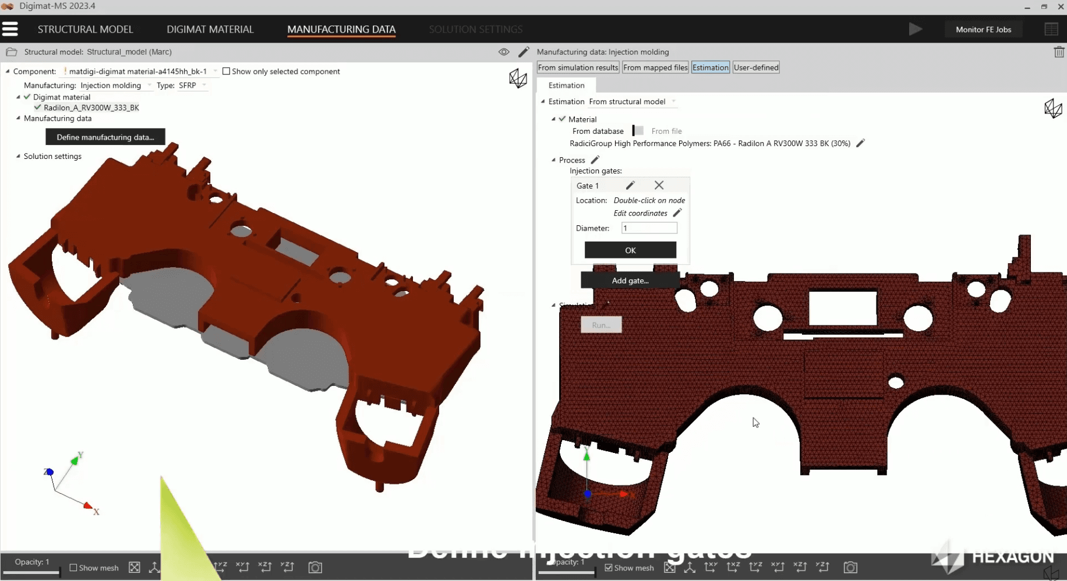Image resolution: width=1067 pixels, height=581 pixels.
Task: Enable Show only selected component checkbox
Action: point(227,72)
